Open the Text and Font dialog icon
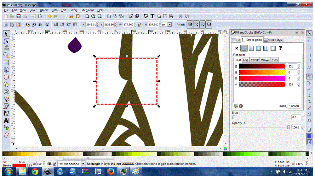This screenshot has height=178, width=315. point(152,16)
